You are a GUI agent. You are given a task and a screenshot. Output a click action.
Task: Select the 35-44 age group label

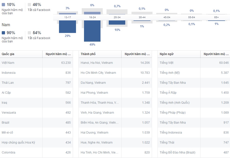[142, 17]
